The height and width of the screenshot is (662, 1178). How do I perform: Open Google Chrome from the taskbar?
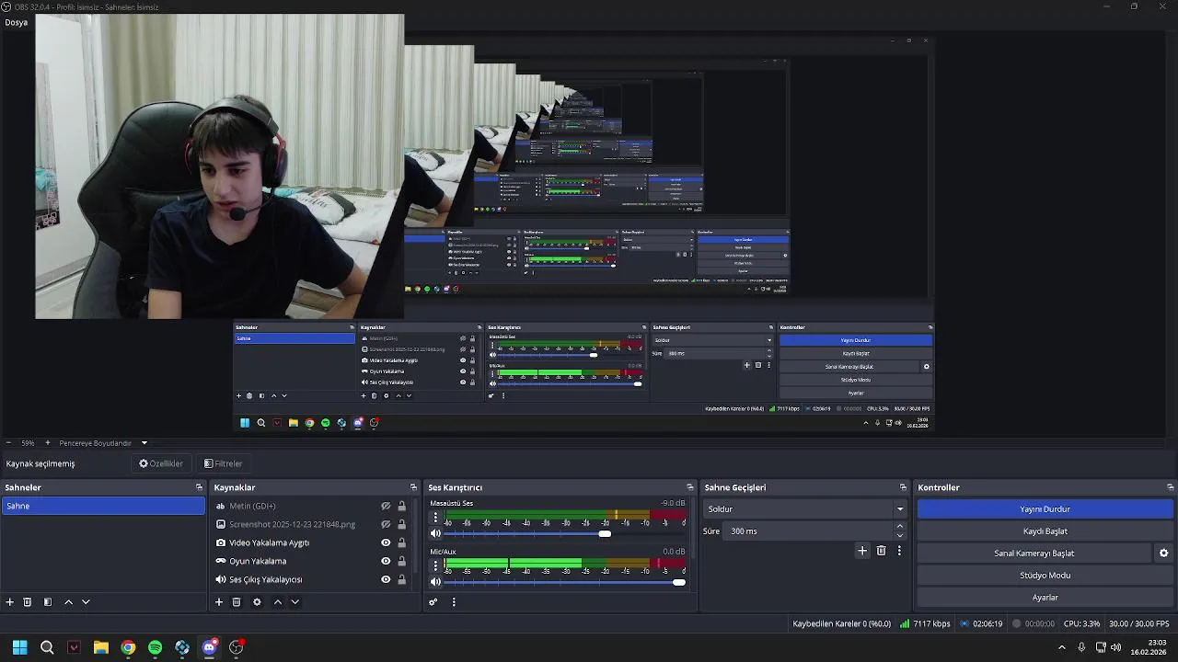pyautogui.click(x=128, y=647)
